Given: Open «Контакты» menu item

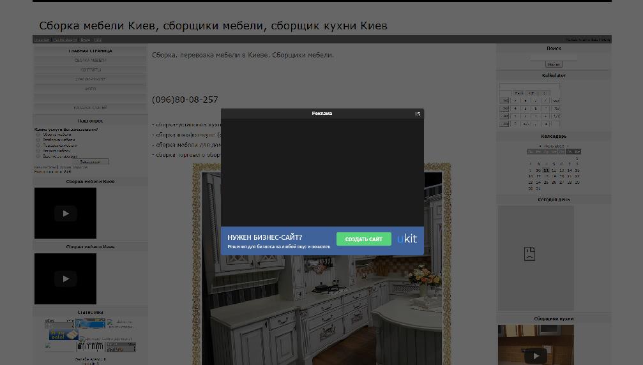Looking at the screenshot, I should point(90,70).
